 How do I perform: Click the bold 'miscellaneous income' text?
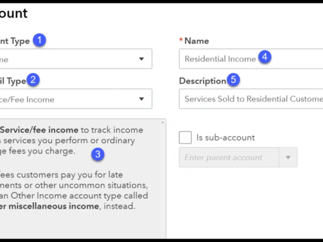(54, 206)
